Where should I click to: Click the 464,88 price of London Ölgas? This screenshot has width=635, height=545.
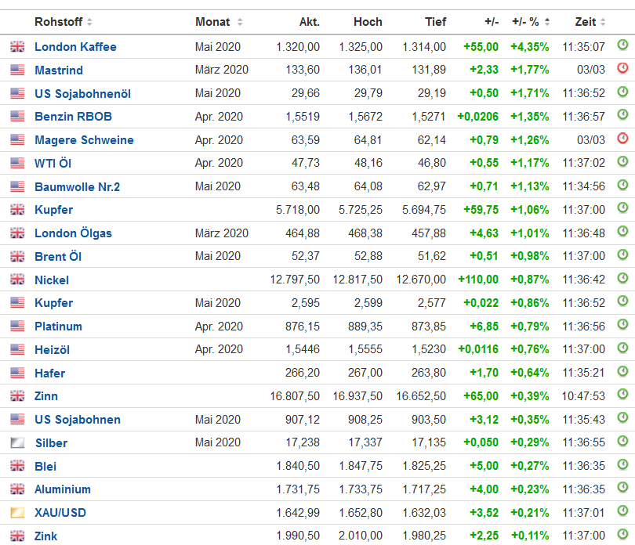click(x=303, y=233)
